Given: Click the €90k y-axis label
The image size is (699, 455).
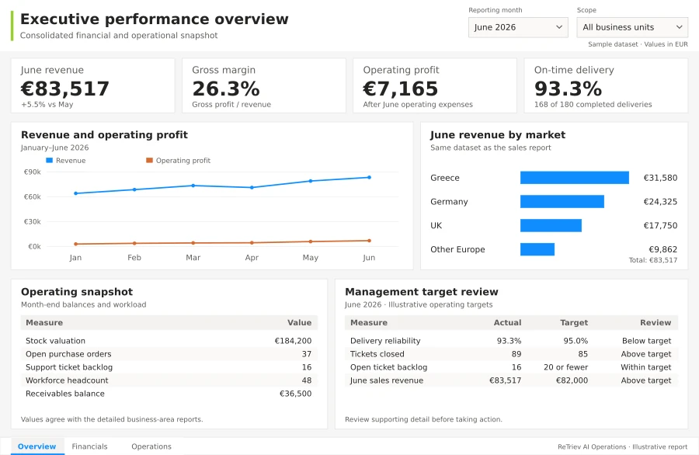Looking at the screenshot, I should click(32, 172).
